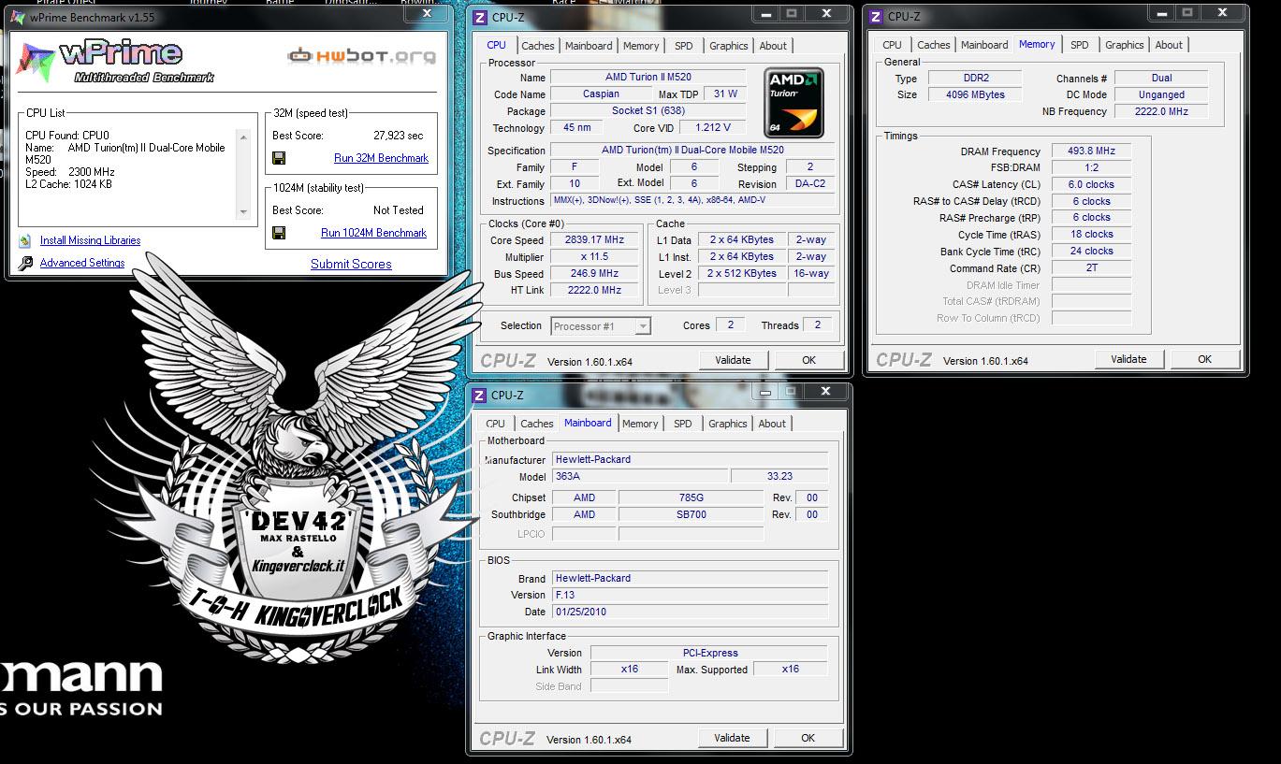Select CPU tab in Memory window
Screen dimensions: 1281x764
pos(892,45)
